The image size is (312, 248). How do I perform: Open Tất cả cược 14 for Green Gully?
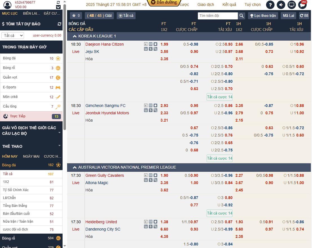pyautogui.click(x=220, y=213)
